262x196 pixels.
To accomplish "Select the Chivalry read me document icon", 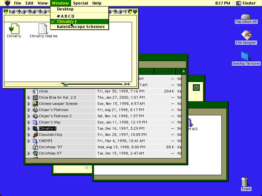I will pos(43,29).
